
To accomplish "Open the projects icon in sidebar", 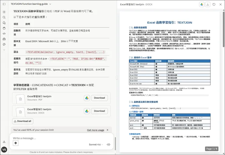I will pyautogui.click(x=4, y=28).
